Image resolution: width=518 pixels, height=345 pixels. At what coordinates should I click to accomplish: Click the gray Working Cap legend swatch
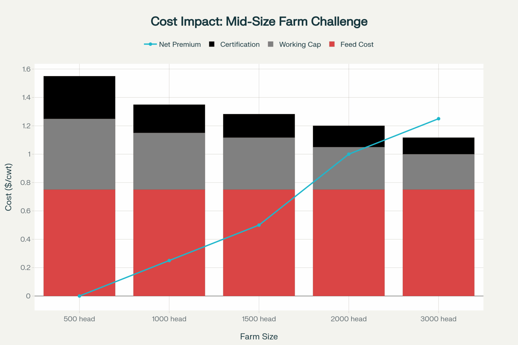pyautogui.click(x=271, y=44)
